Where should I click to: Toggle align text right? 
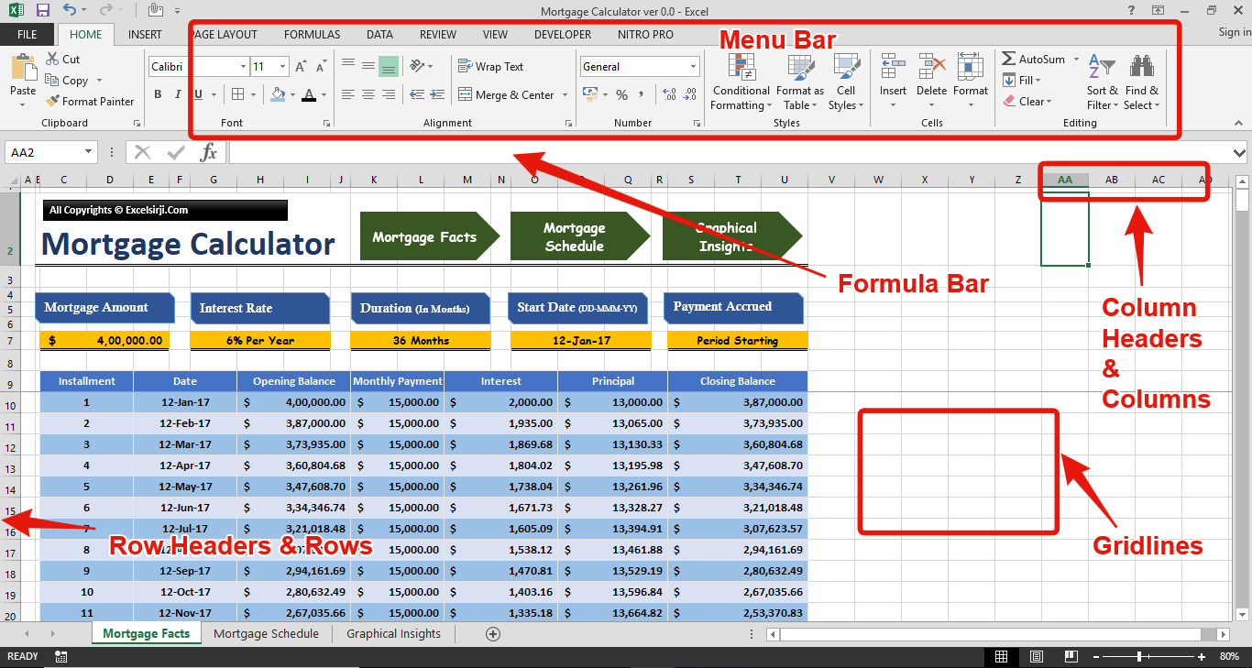point(389,94)
